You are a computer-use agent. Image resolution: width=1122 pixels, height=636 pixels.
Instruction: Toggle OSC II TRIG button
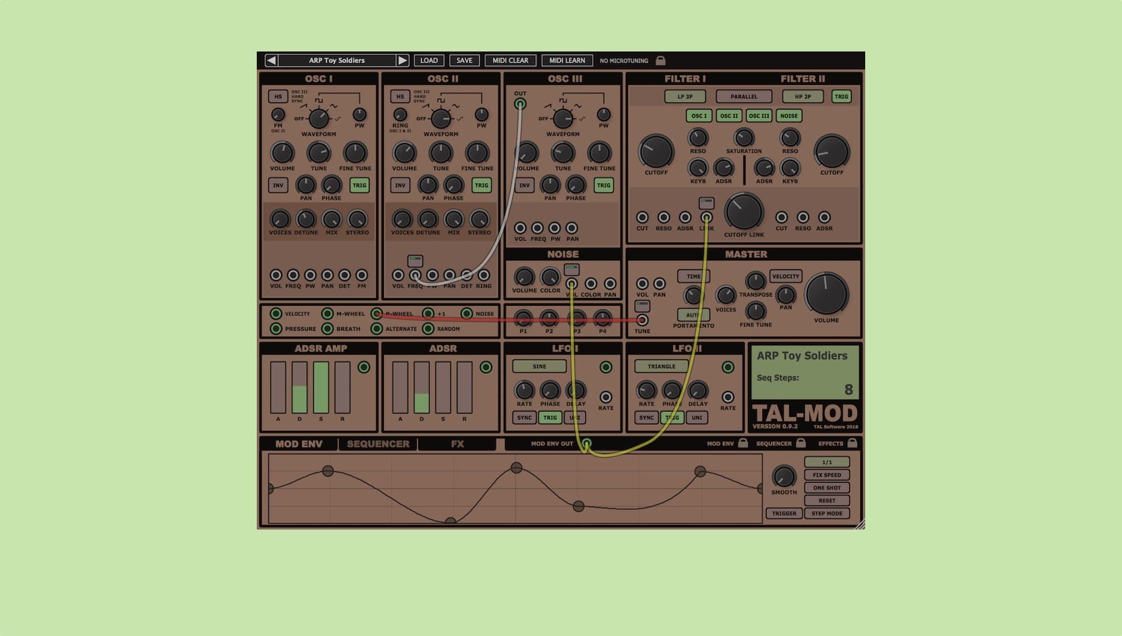482,186
